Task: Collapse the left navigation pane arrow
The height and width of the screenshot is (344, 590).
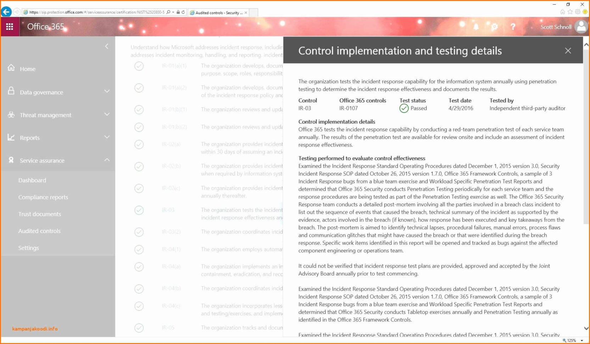Action: click(x=106, y=46)
